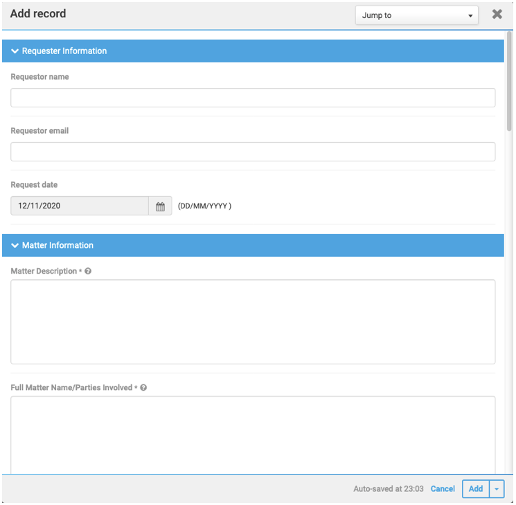516x505 pixels.
Task: Collapse Matter Information using its chevron
Action: tap(15, 246)
